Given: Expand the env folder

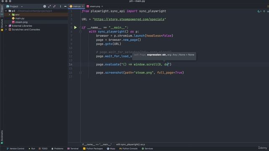Looking at the screenshot, I should (x=9, y=15).
